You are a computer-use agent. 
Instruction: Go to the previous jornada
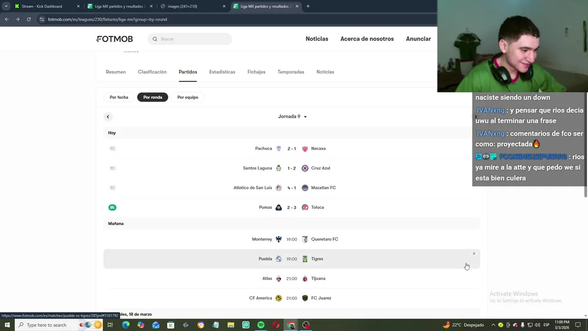pyautogui.click(x=108, y=117)
